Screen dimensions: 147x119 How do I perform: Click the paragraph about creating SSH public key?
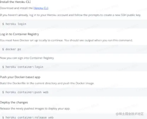(70, 15)
